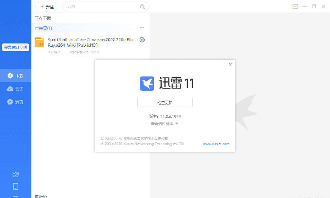Click the file size text under file name
Viewport: 330px width, 198px height.
click(54, 52)
